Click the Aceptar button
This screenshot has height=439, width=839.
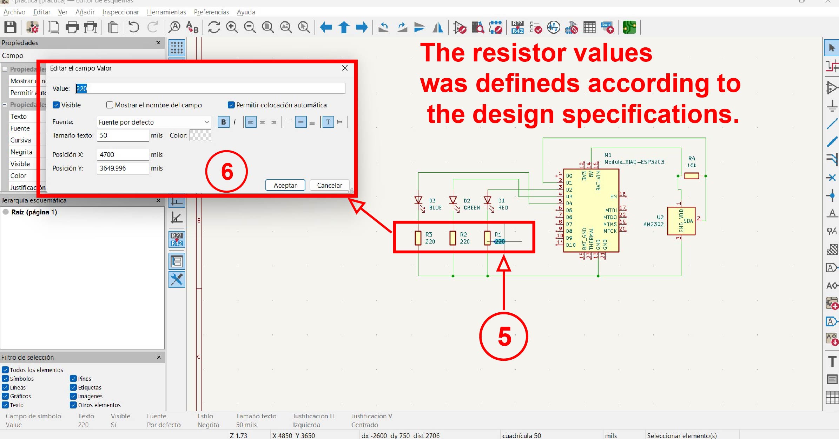point(285,185)
